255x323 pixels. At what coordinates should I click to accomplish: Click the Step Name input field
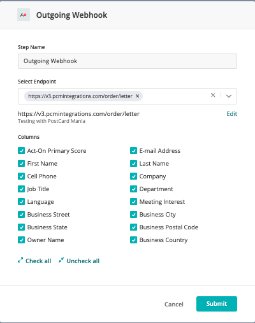pos(127,61)
